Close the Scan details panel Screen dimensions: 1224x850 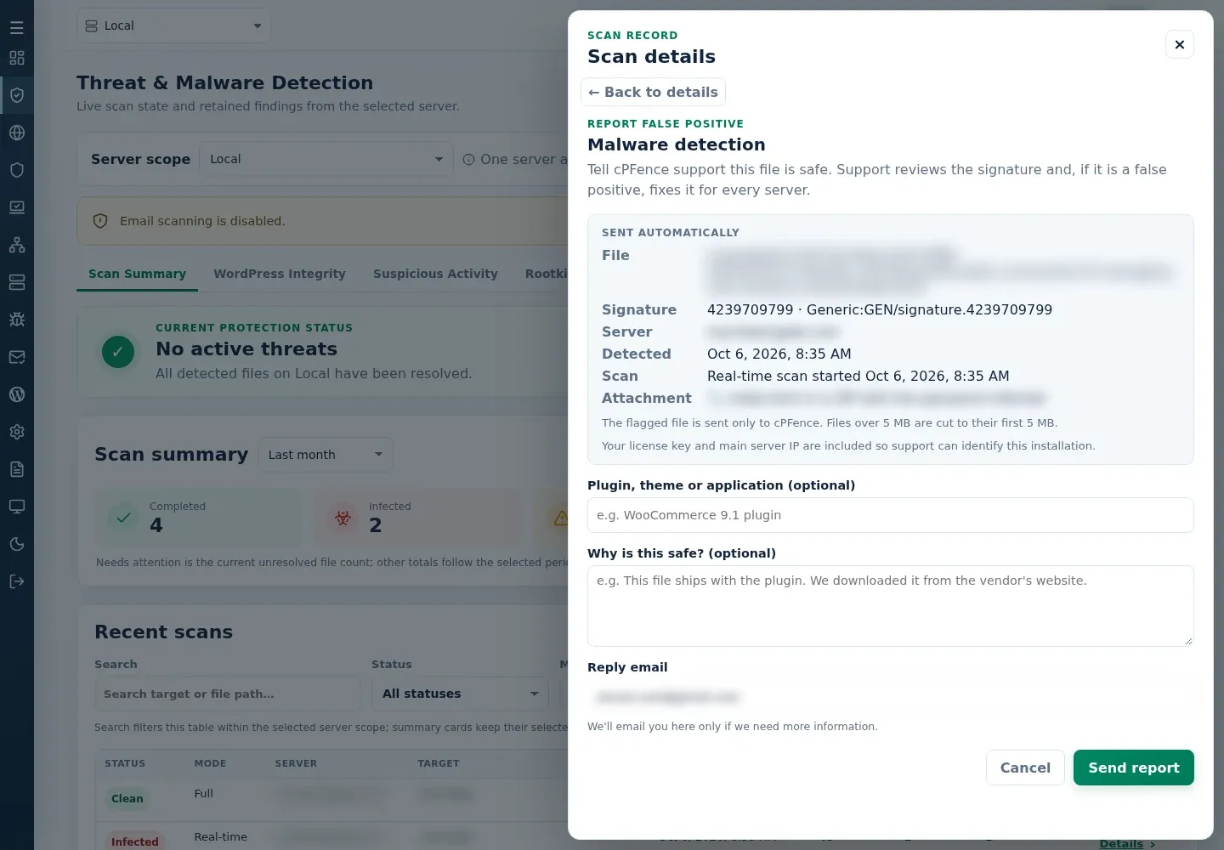1180,44
